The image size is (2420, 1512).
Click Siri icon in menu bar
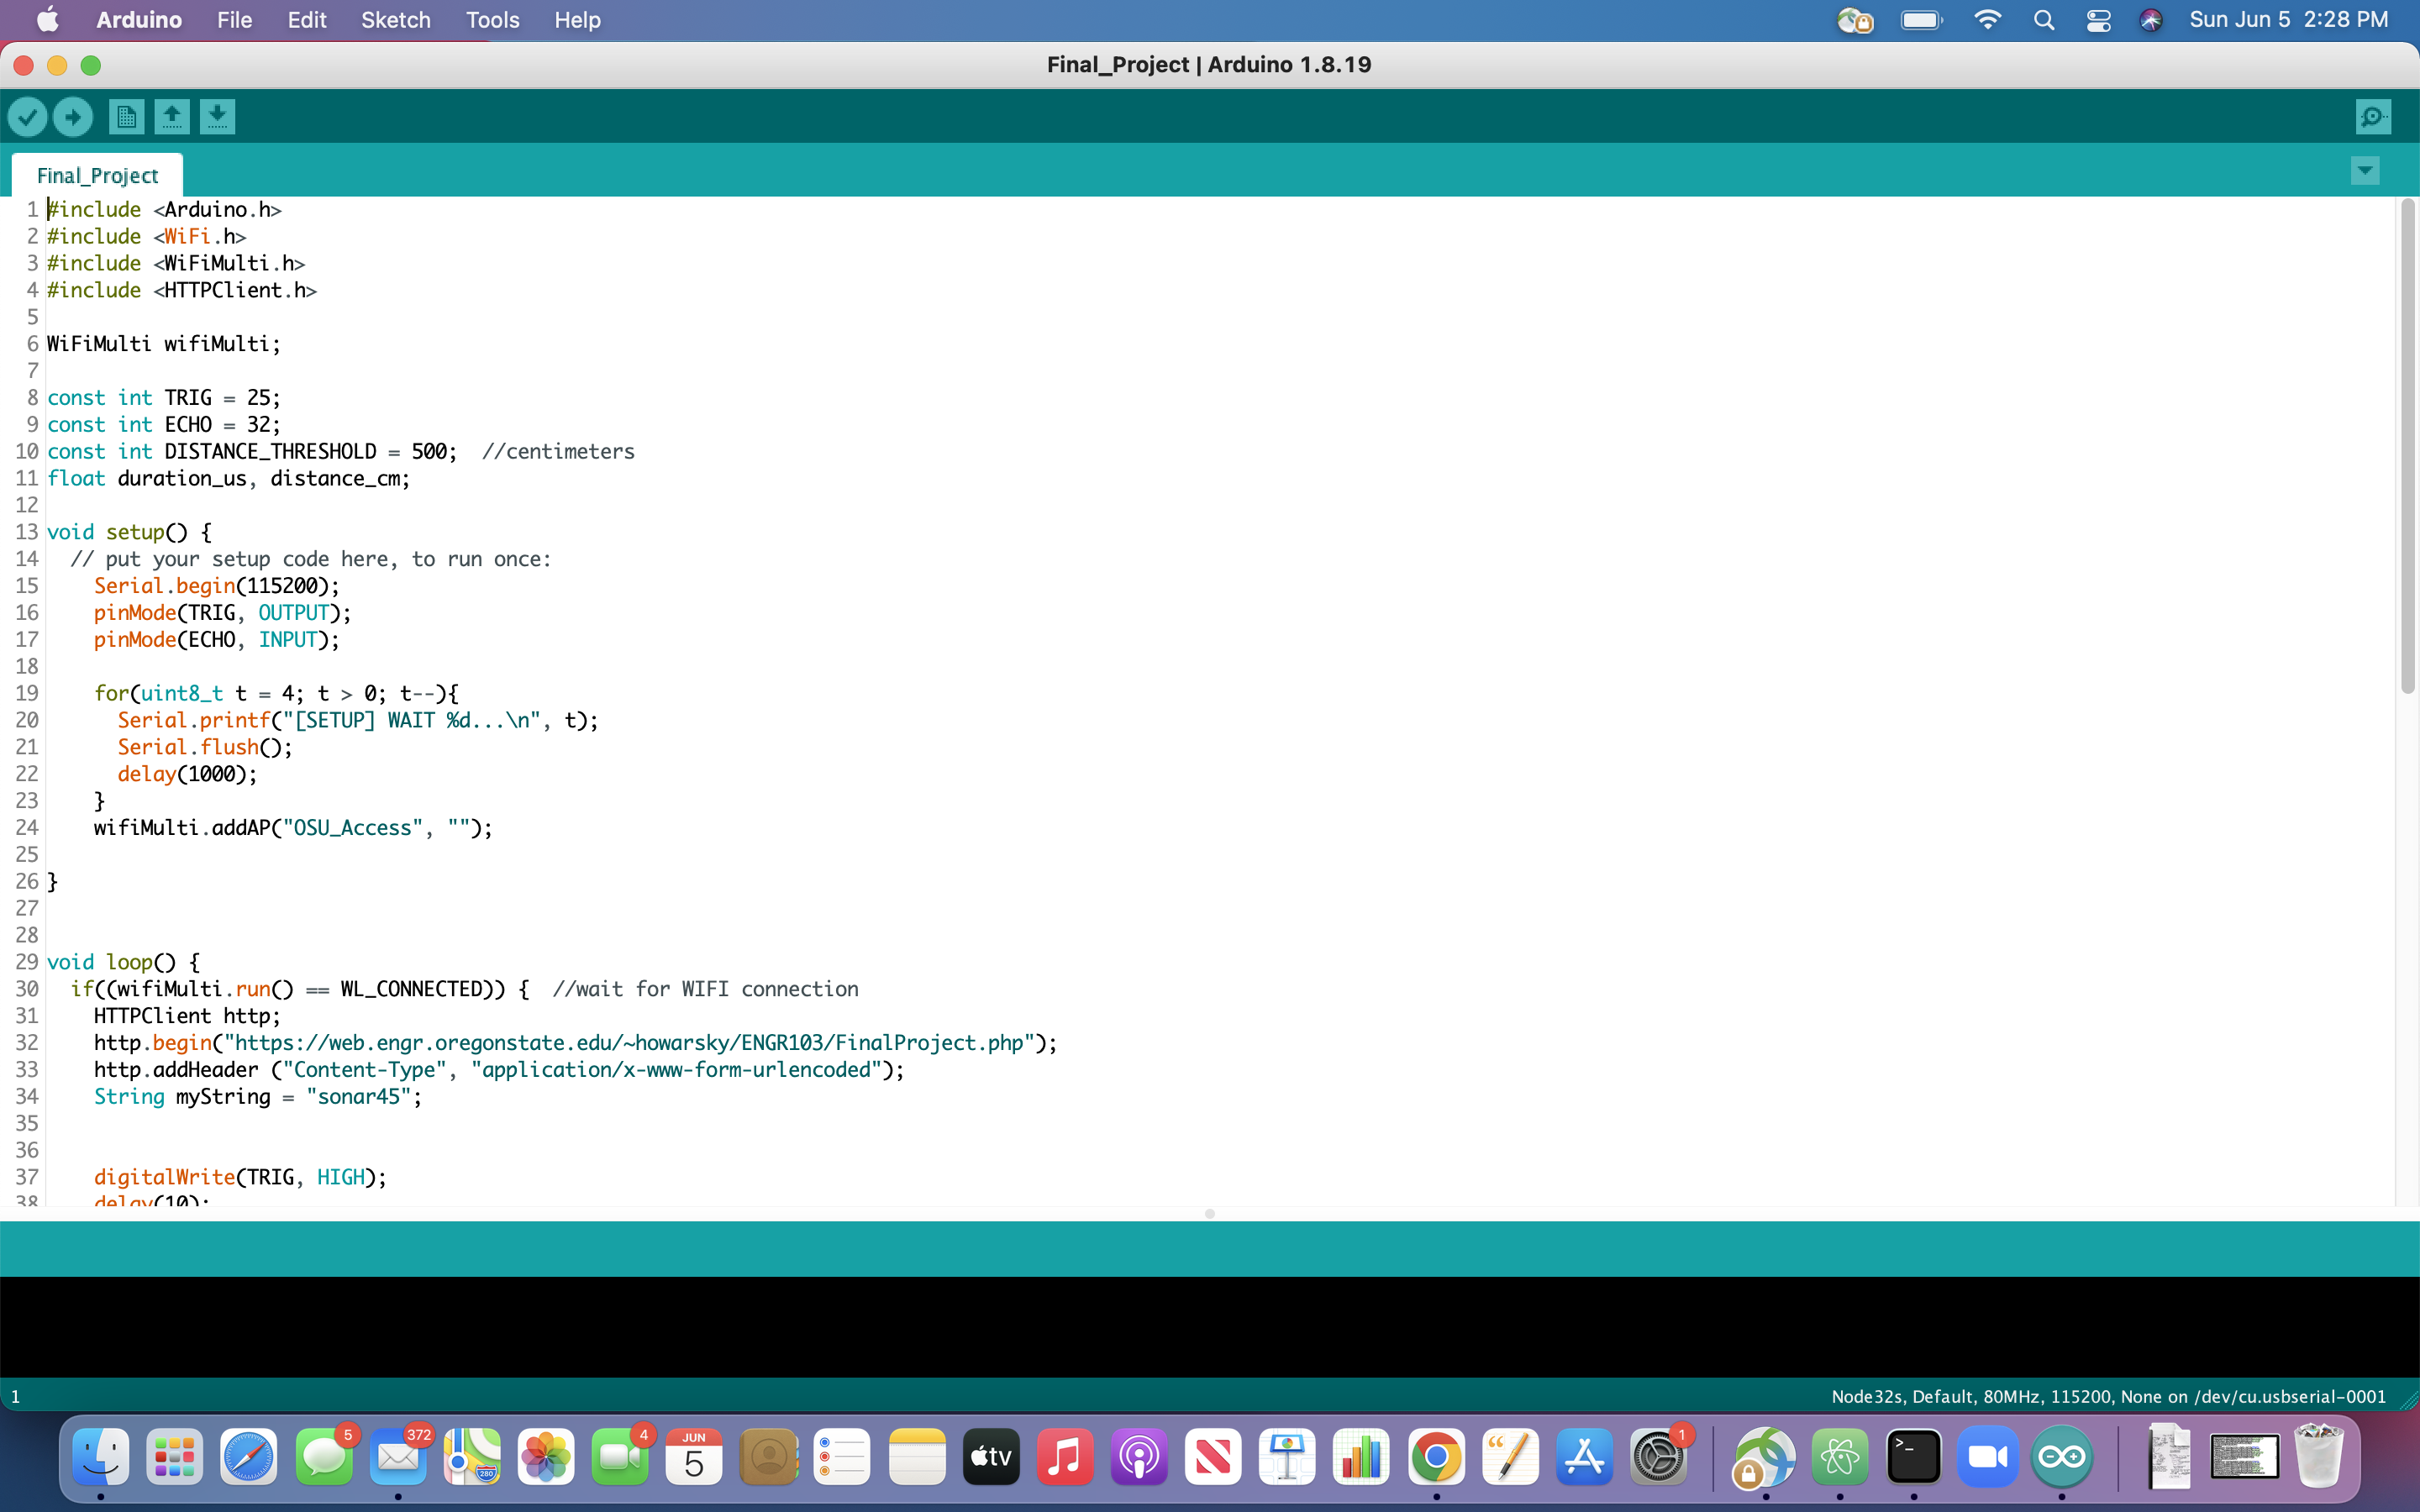[2151, 20]
